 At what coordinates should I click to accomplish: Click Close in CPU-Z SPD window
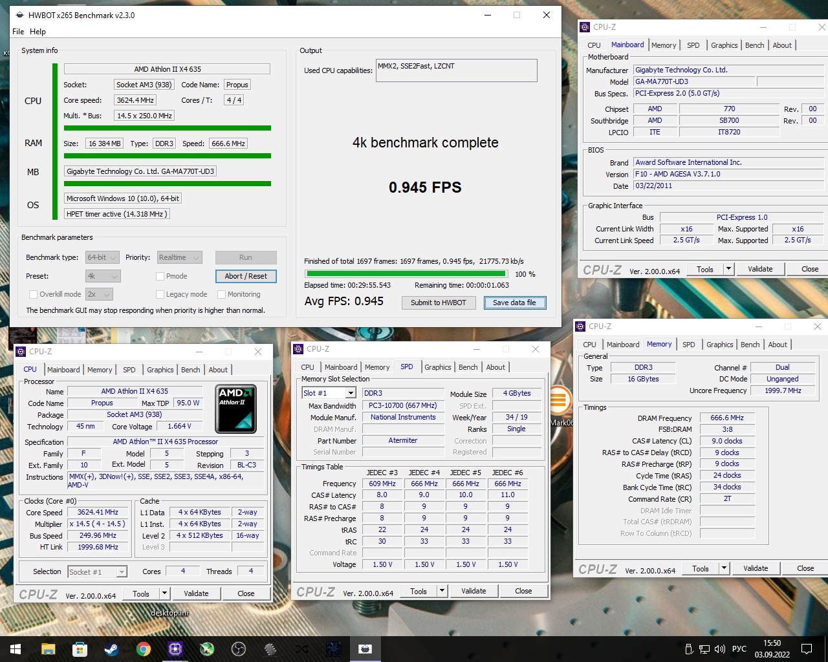click(x=523, y=591)
